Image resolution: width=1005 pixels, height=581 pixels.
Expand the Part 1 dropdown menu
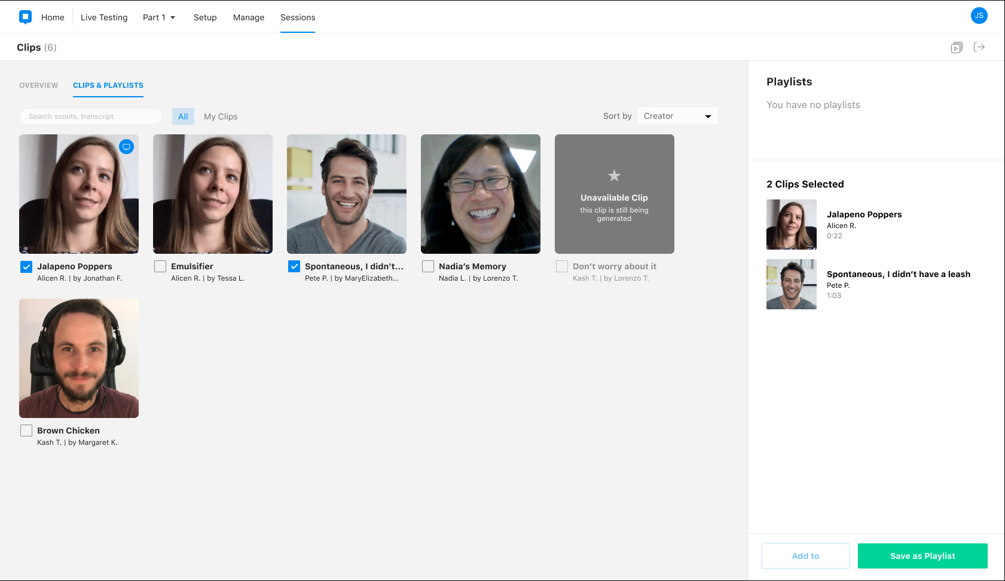click(159, 17)
